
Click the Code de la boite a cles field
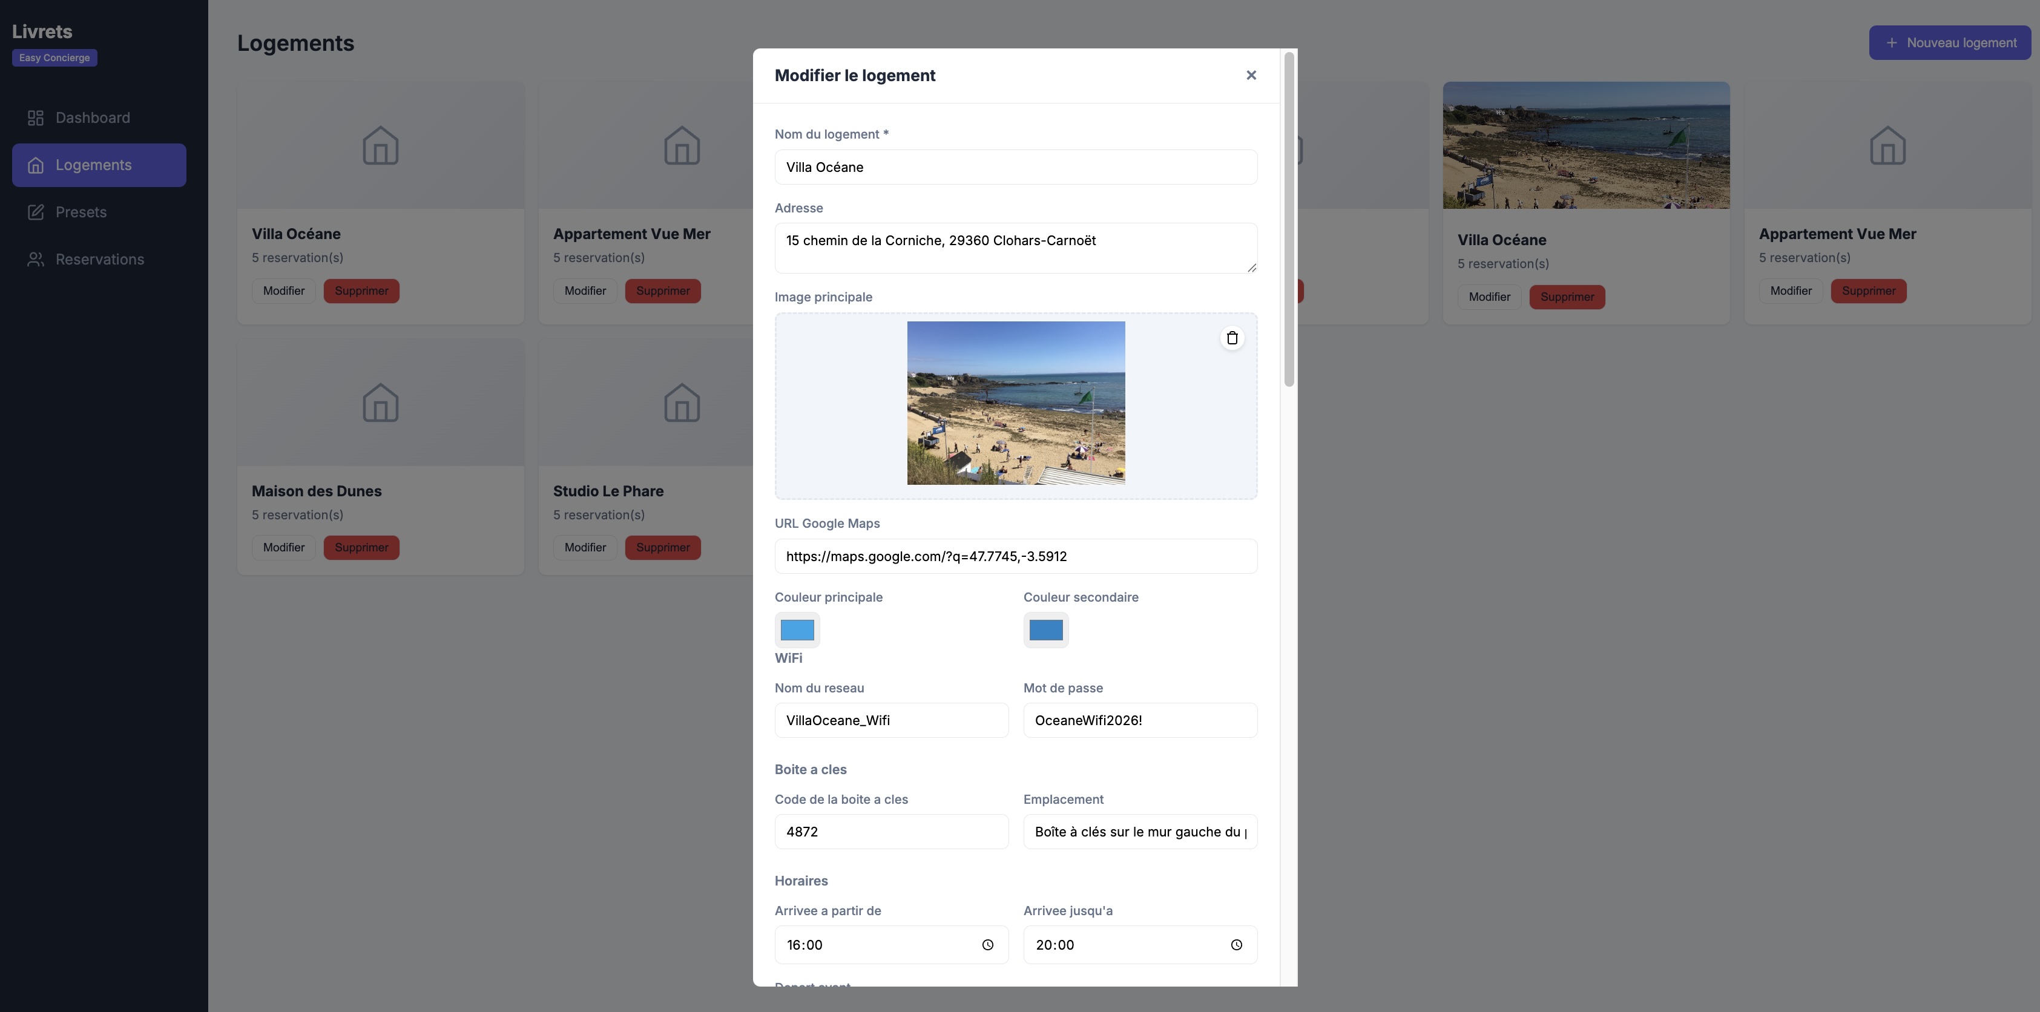tap(890, 832)
